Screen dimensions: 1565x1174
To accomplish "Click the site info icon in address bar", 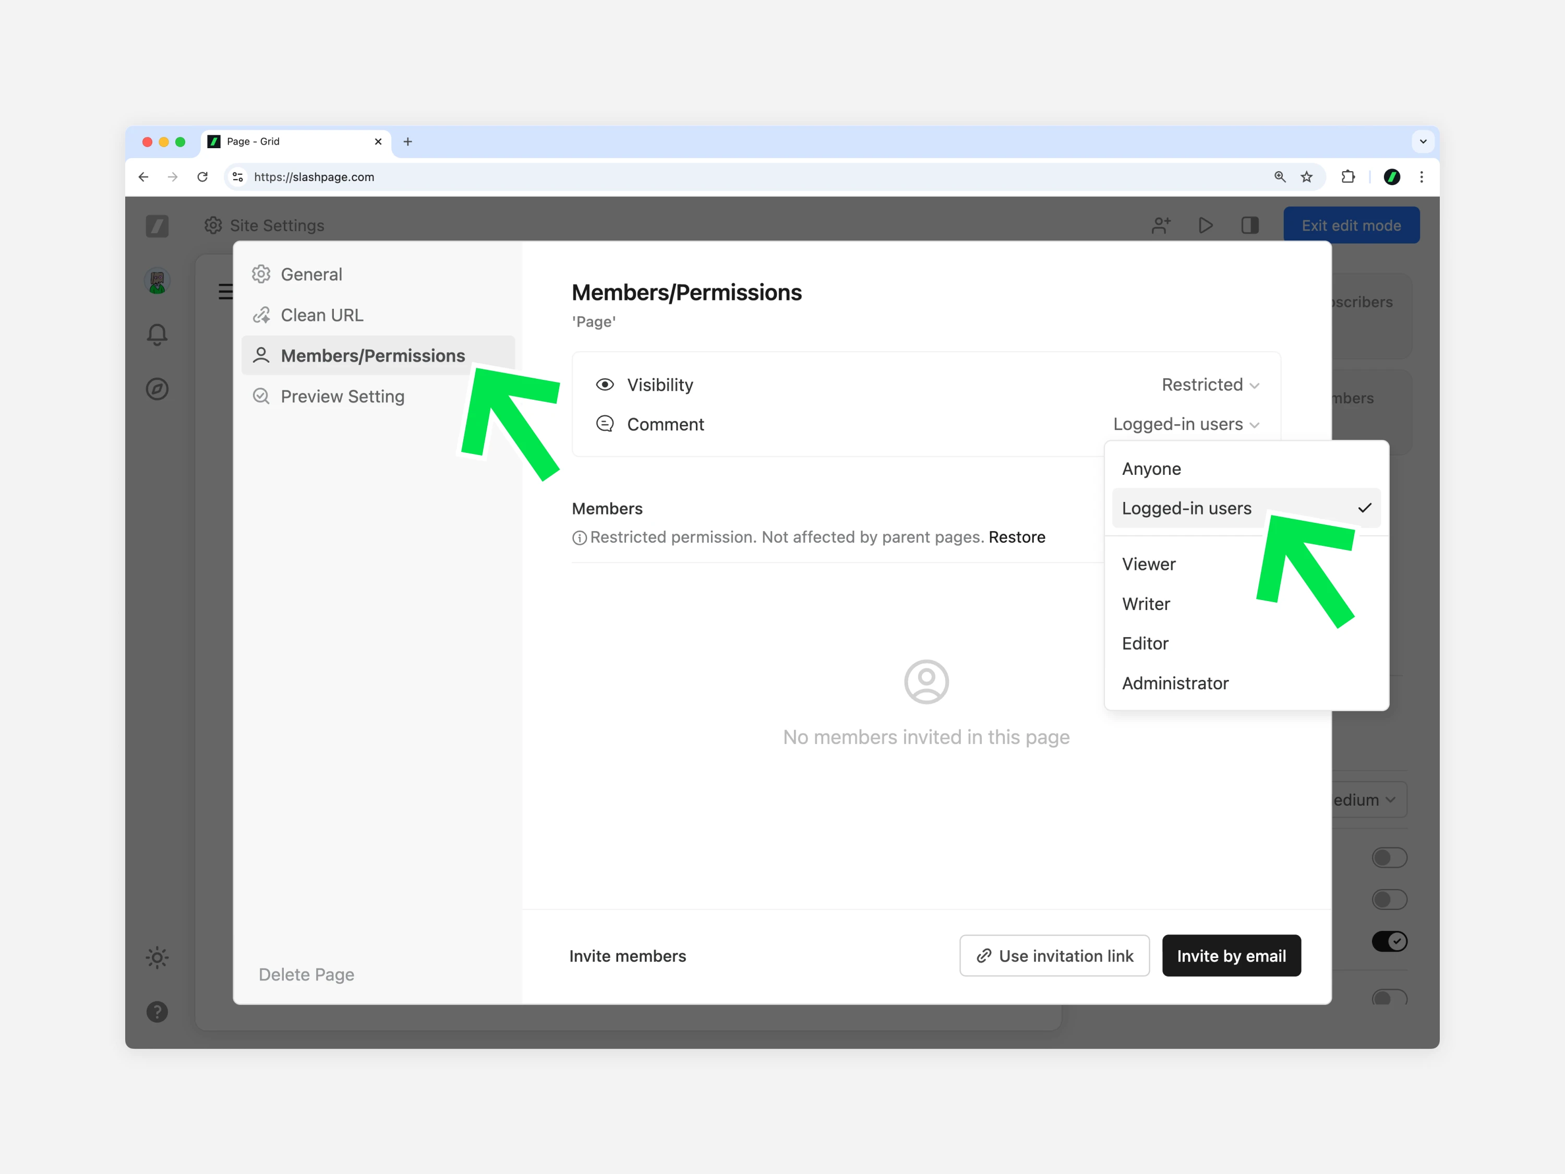I will pyautogui.click(x=238, y=177).
